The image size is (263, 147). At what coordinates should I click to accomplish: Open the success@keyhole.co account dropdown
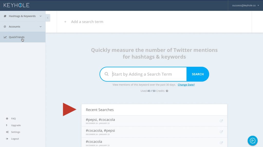click(246, 5)
